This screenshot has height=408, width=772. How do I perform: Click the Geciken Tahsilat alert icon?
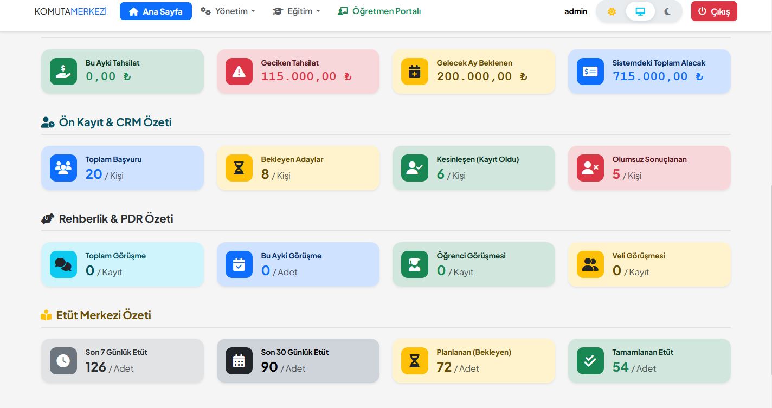[239, 71]
